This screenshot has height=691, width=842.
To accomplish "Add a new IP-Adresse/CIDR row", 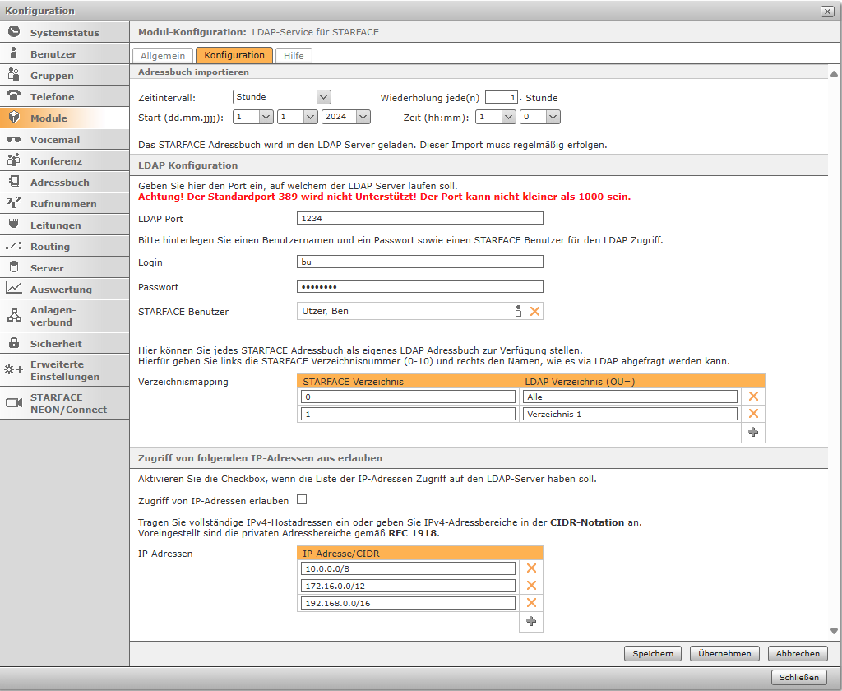I will coord(532,621).
